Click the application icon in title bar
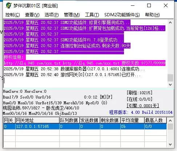Image resolution: width=177 pixels, height=151 pixels. 8,5
